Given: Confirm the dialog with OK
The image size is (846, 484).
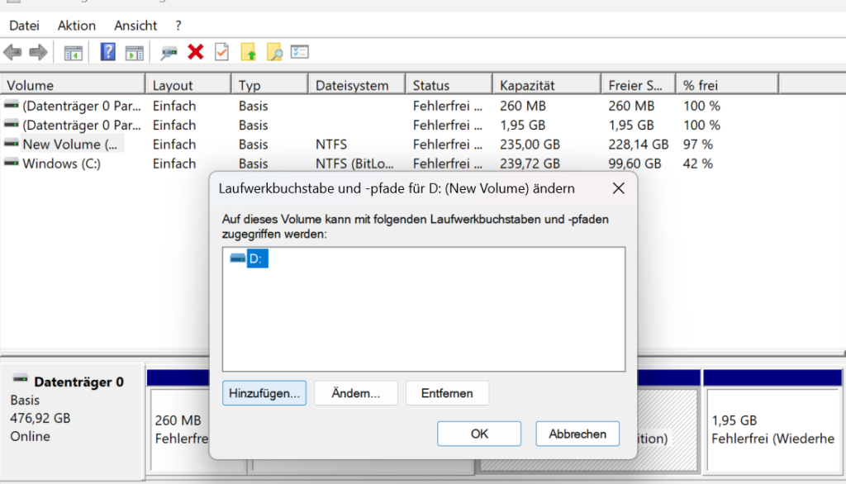Looking at the screenshot, I should tap(479, 434).
